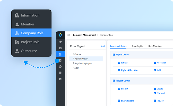The height and width of the screenshot is (106, 173).
Task: Choose the CTO role from the list
Action: [76, 68]
